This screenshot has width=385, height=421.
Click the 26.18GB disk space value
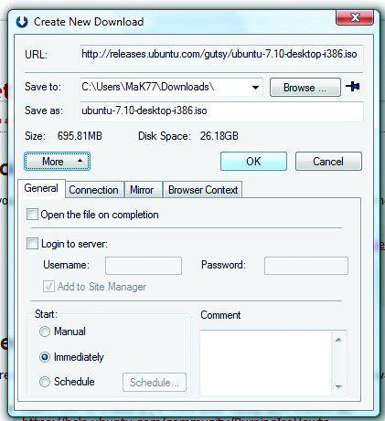[x=219, y=136]
